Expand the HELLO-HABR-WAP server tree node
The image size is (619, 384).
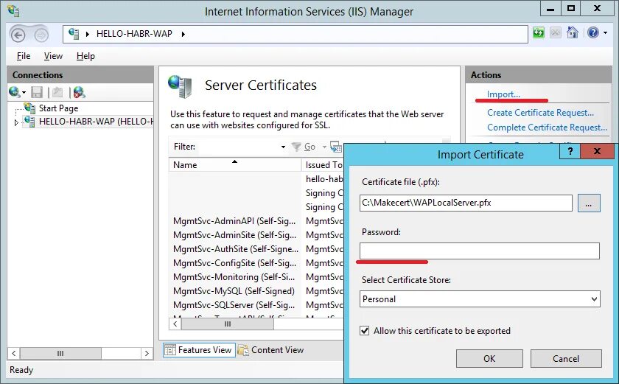point(16,122)
